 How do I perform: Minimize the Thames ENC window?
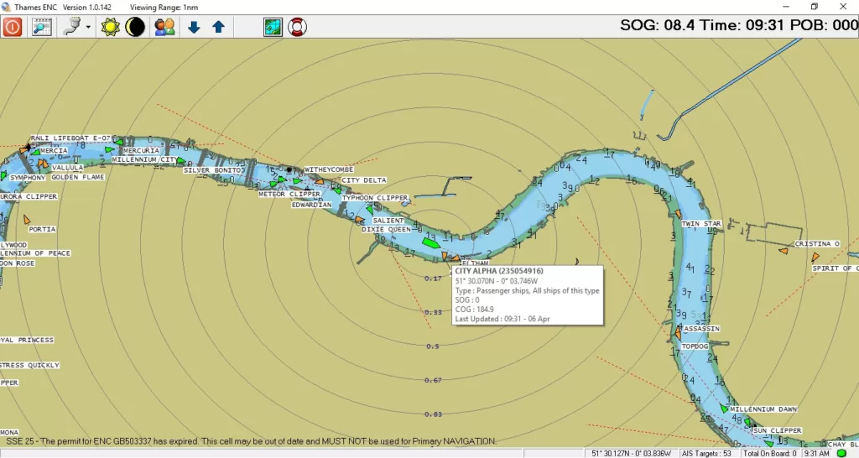click(x=786, y=7)
